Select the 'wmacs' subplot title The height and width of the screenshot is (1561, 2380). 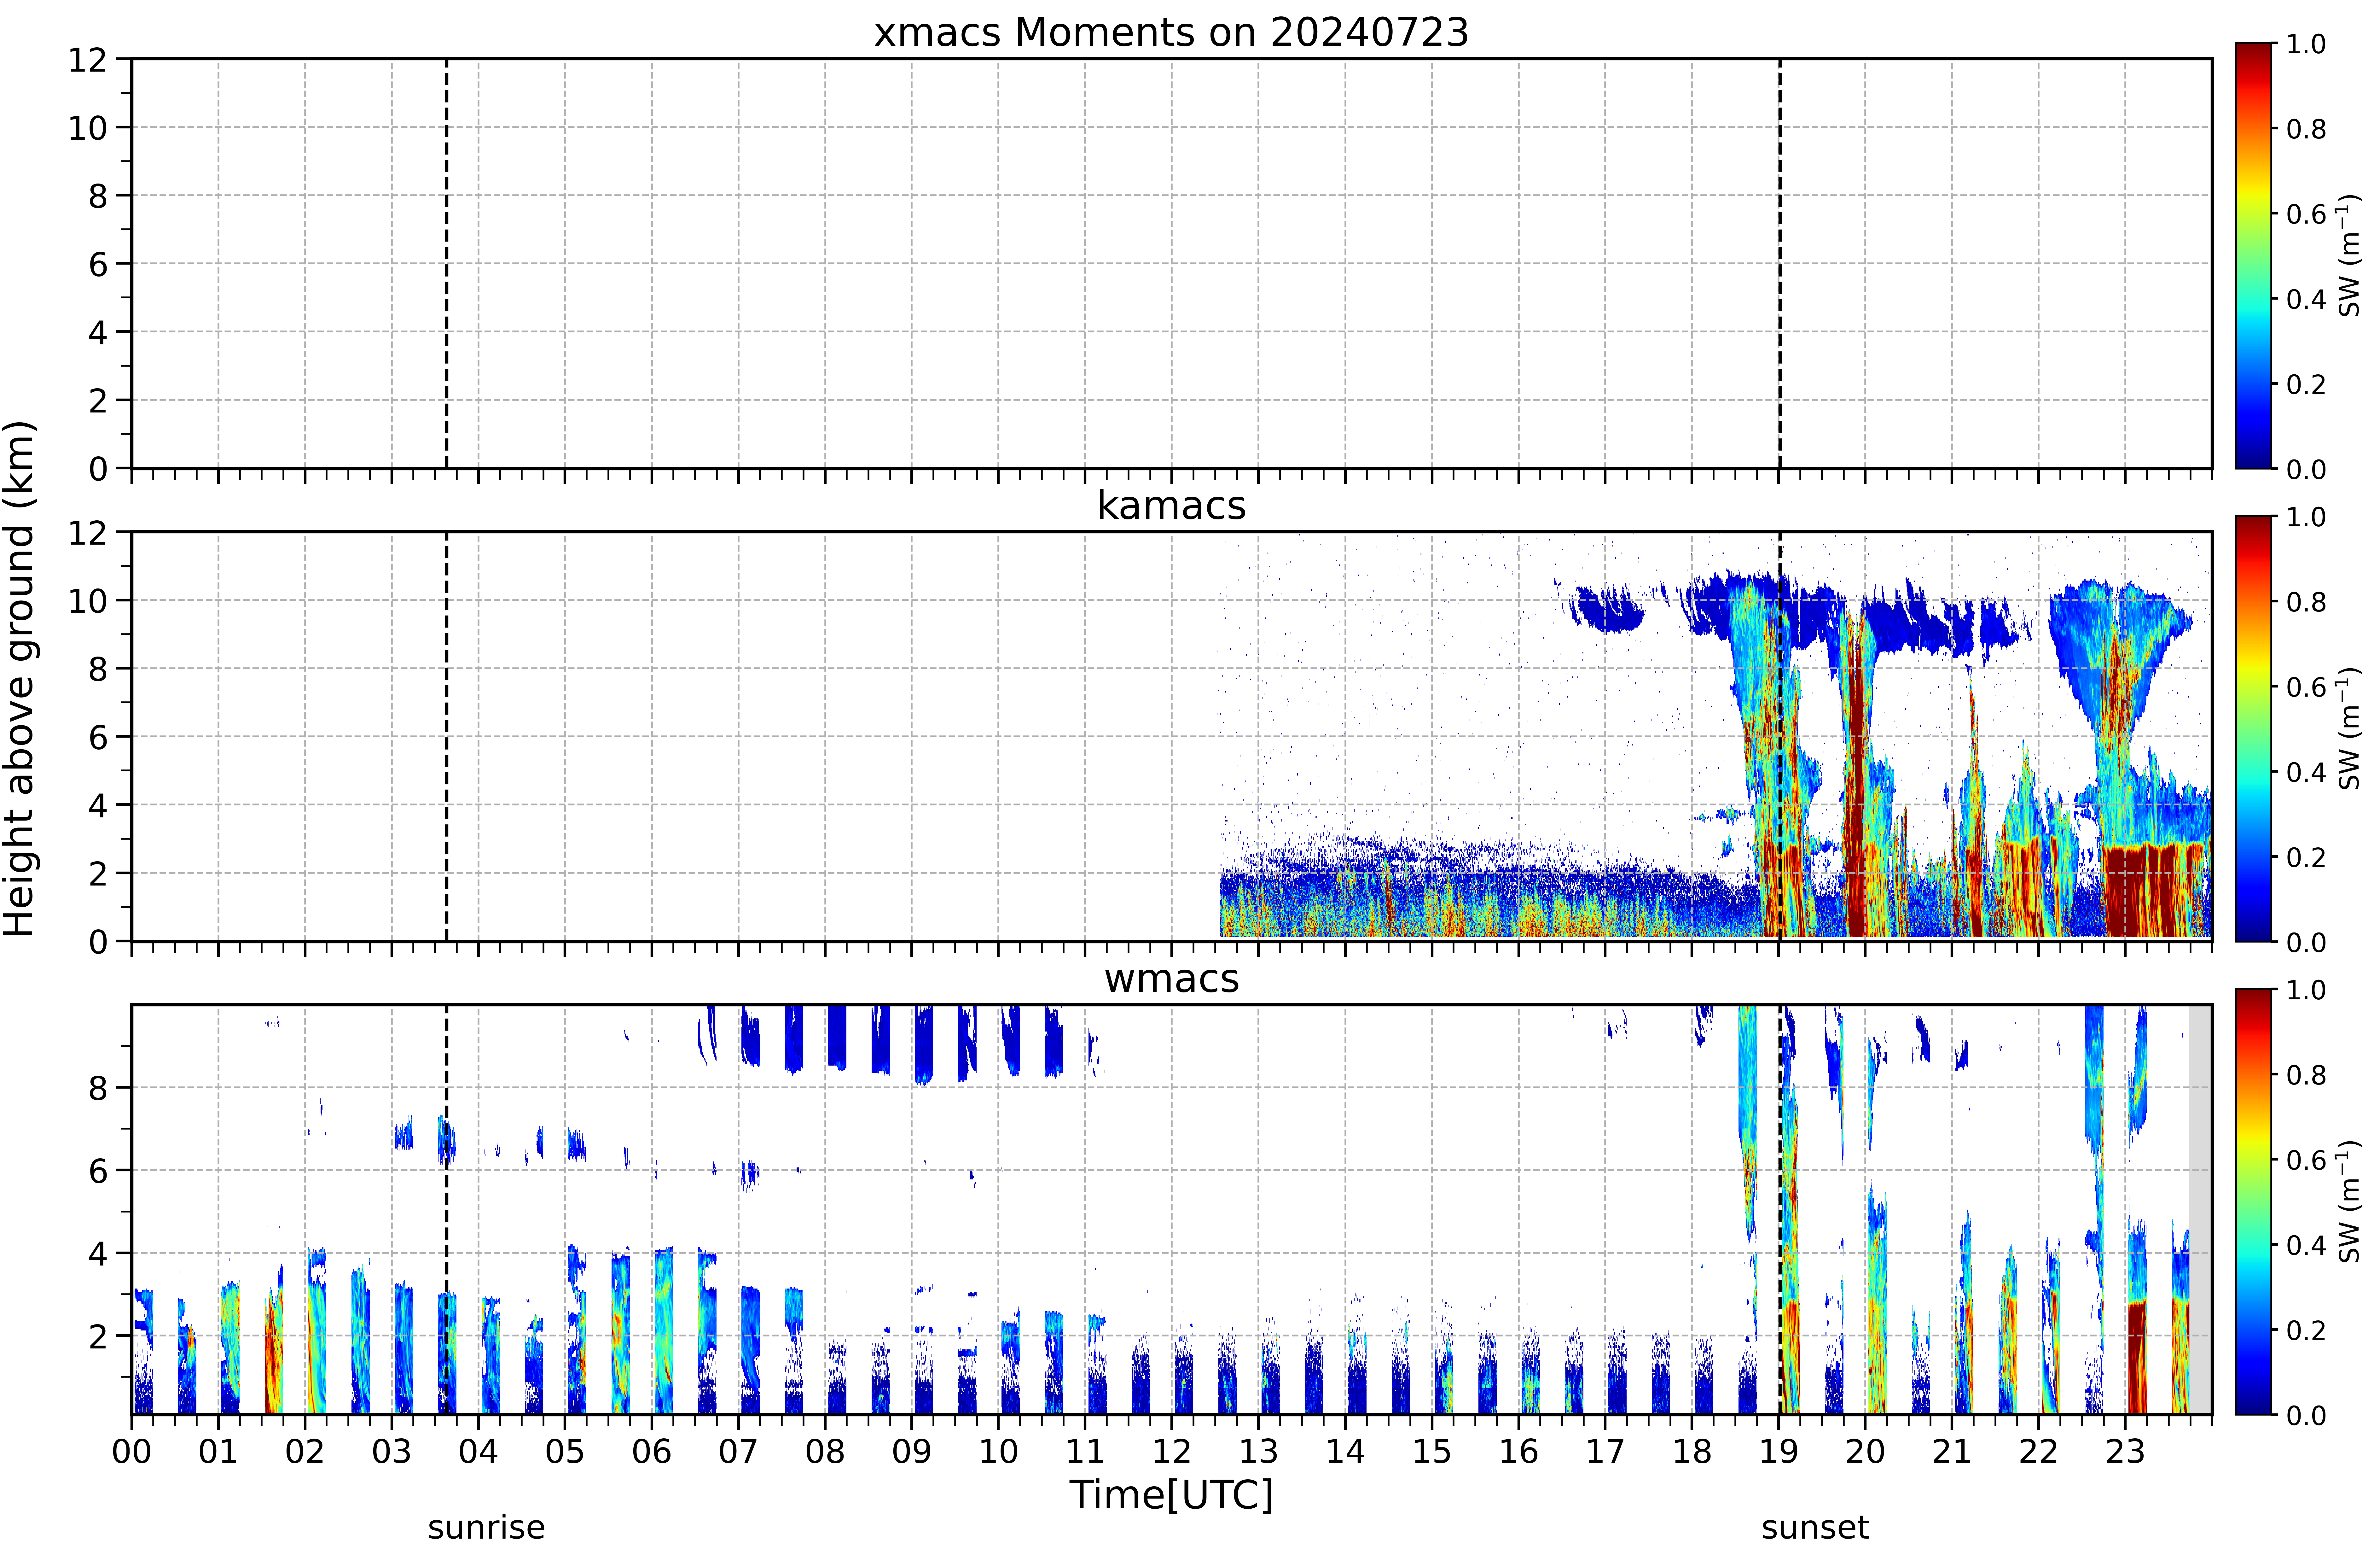point(1171,979)
